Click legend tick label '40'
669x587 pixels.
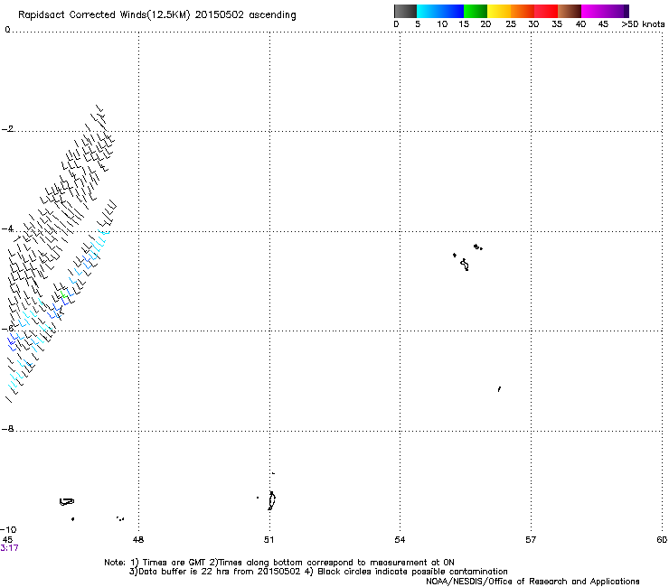tap(580, 24)
